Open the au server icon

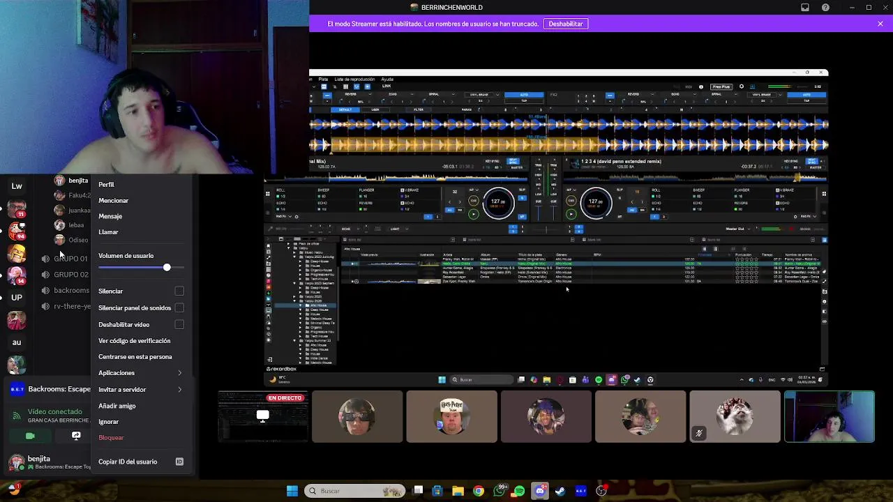tap(17, 342)
